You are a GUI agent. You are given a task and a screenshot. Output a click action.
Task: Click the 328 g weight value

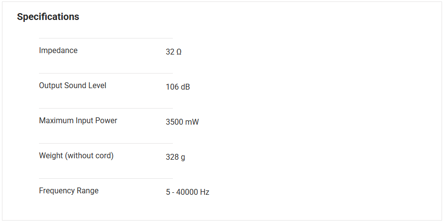[x=175, y=157]
